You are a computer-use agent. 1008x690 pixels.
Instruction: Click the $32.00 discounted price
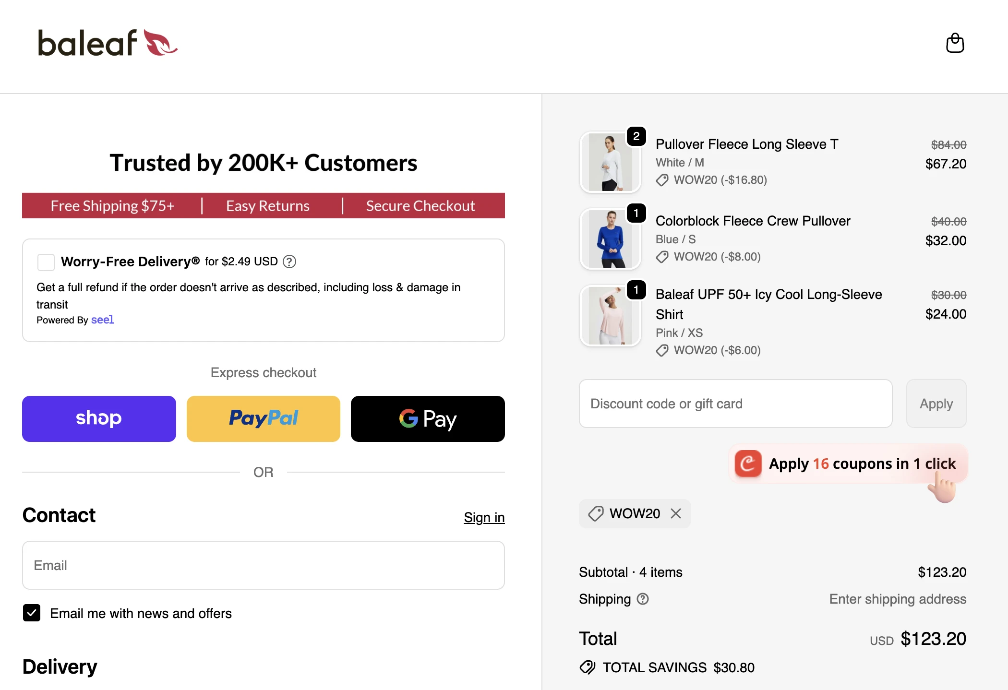(x=946, y=241)
